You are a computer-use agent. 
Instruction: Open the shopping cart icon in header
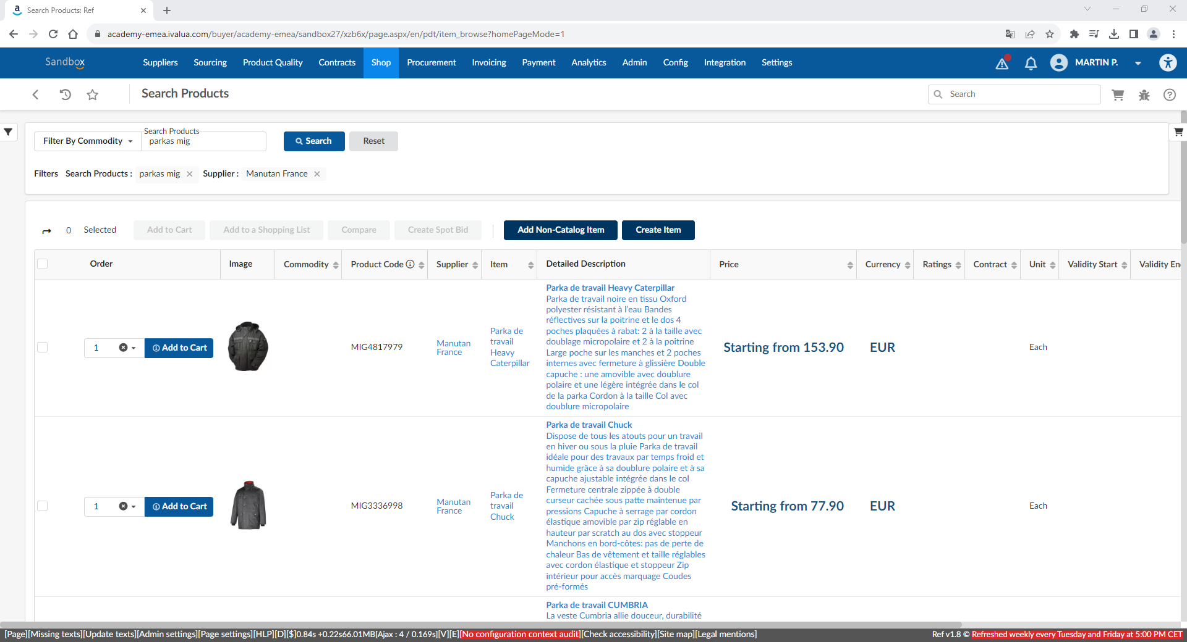1118,94
